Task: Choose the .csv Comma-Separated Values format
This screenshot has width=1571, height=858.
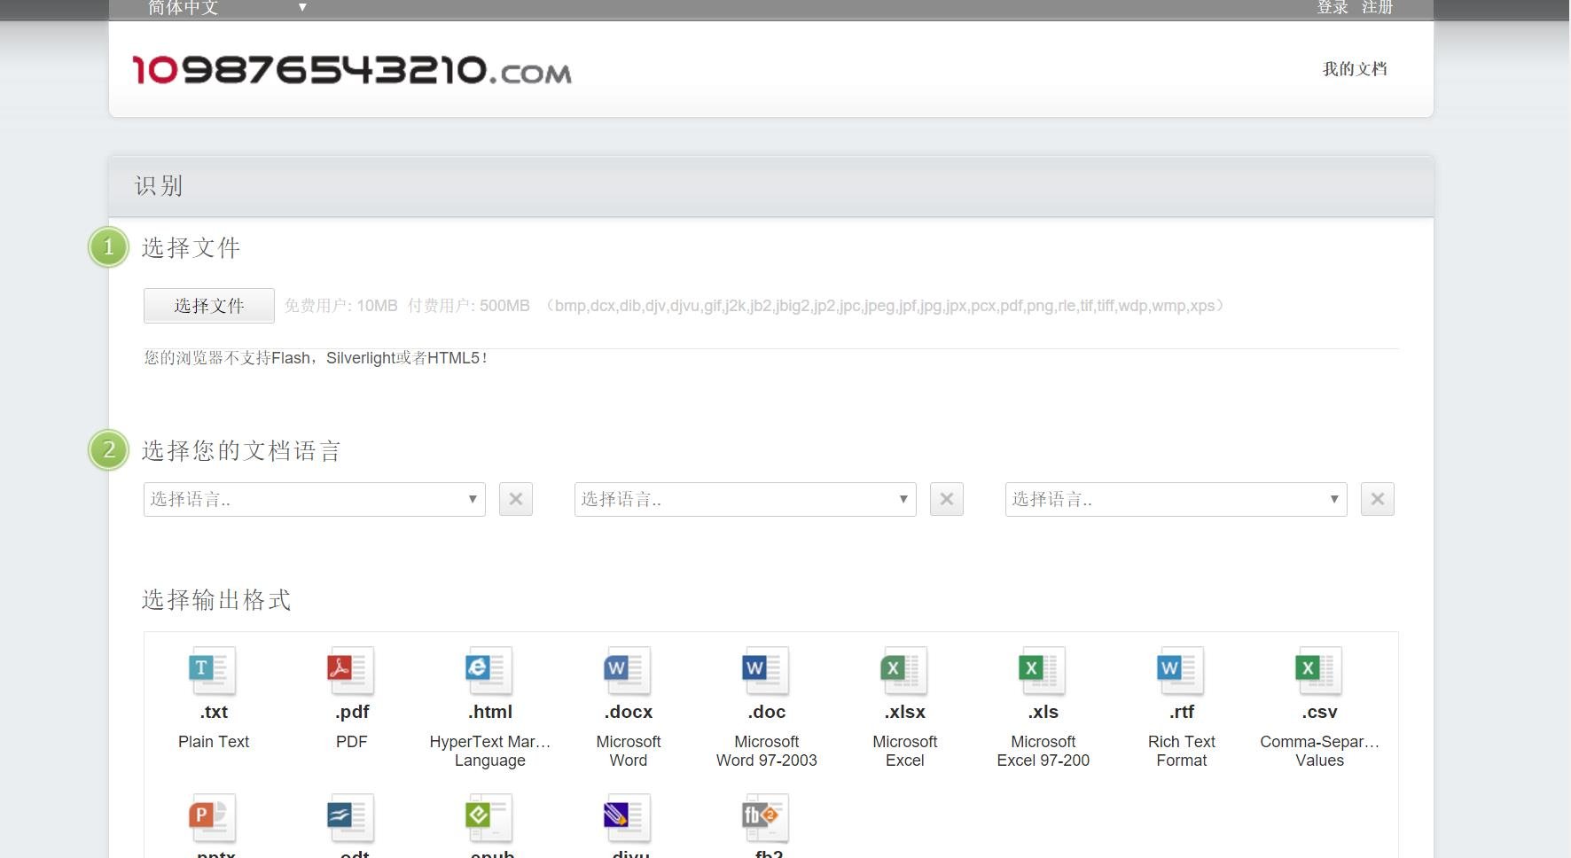Action: tap(1319, 671)
